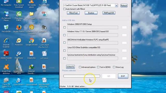This screenshot has height=93, width=166.
Task: Launch RealPlayer desktop shortcut
Action: 19,55
